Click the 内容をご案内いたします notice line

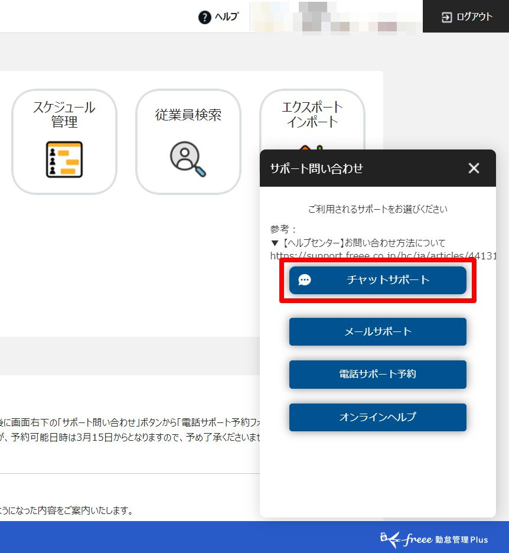[x=66, y=510]
